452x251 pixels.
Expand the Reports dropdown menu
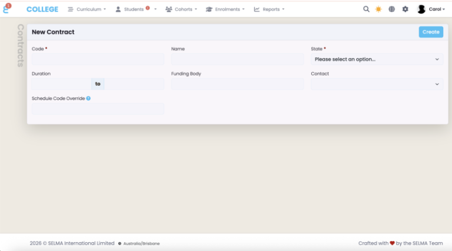click(270, 9)
